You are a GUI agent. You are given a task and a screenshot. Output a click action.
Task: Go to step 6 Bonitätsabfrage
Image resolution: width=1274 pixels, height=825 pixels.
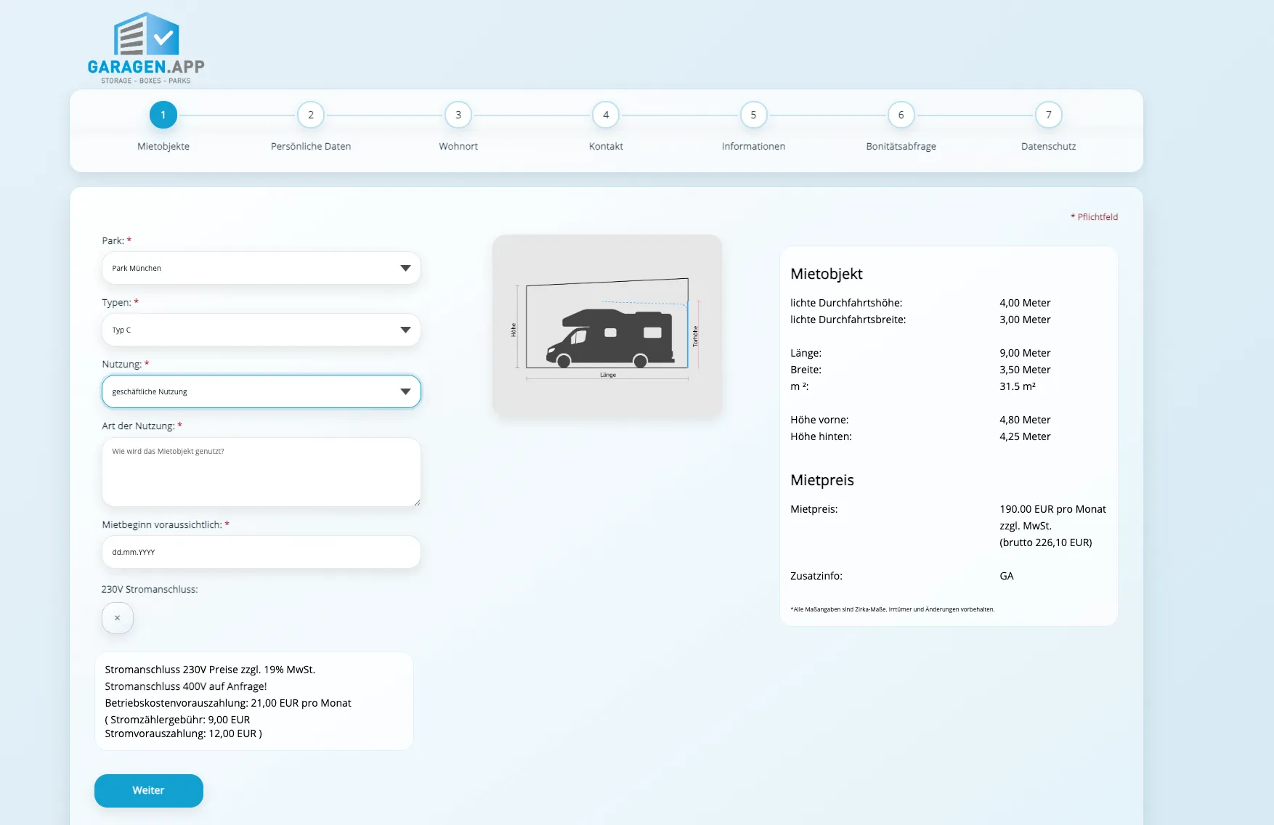click(x=901, y=115)
